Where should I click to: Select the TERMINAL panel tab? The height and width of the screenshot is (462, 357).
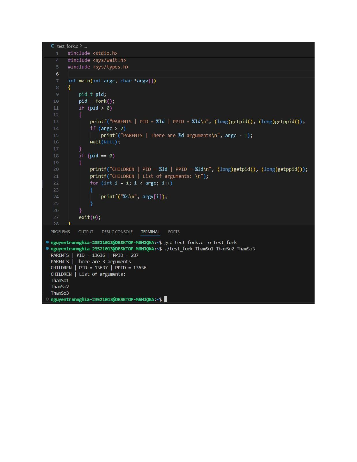click(x=150, y=232)
